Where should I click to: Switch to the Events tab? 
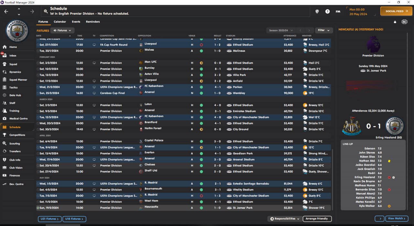[x=76, y=22]
